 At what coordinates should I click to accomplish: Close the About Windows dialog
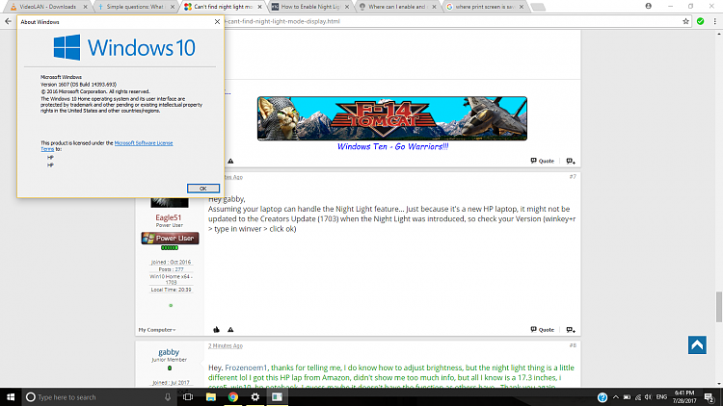217,21
